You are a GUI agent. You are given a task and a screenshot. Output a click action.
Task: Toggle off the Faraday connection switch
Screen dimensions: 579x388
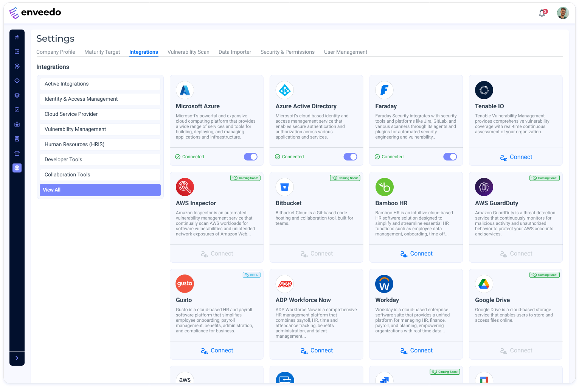pyautogui.click(x=450, y=157)
